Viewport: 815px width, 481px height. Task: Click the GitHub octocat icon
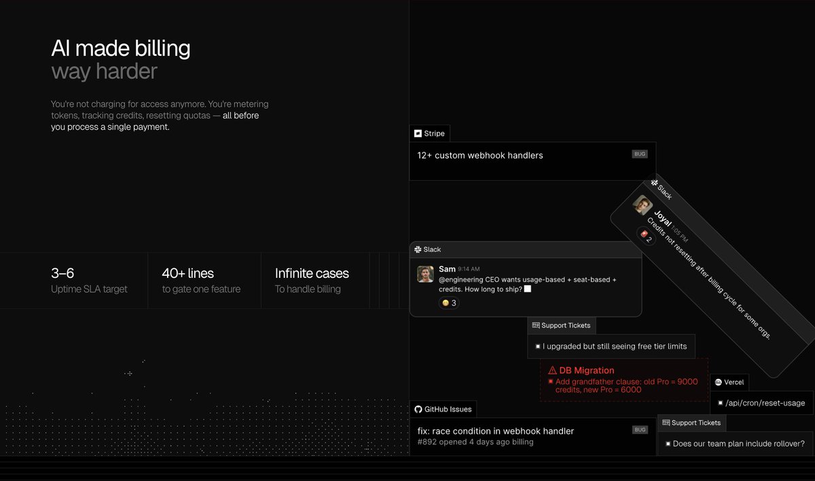click(418, 409)
